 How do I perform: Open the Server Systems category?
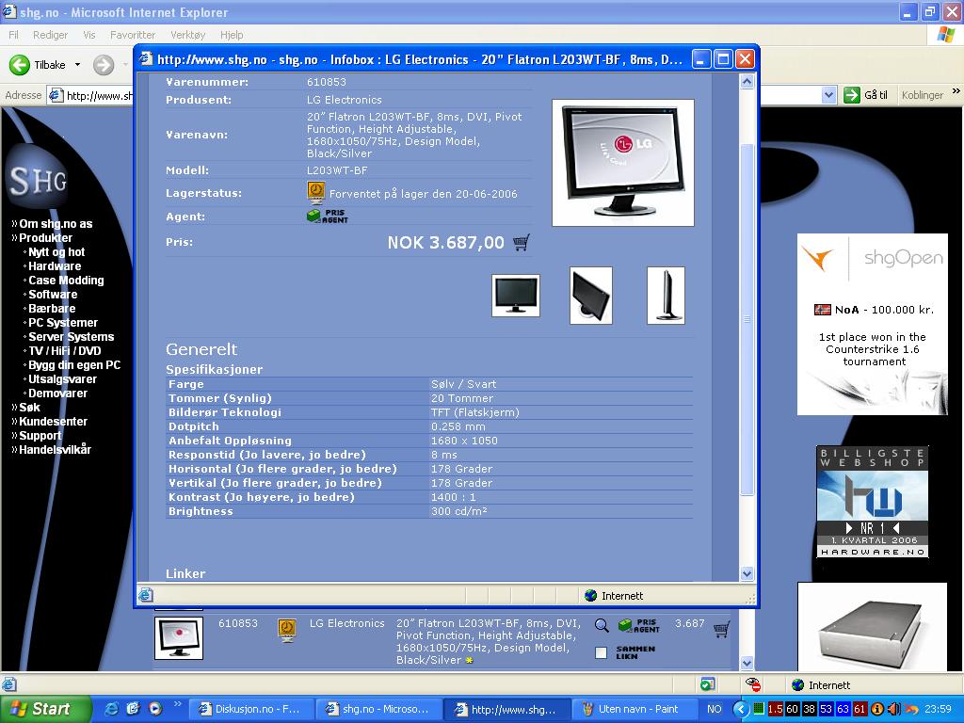pos(72,337)
